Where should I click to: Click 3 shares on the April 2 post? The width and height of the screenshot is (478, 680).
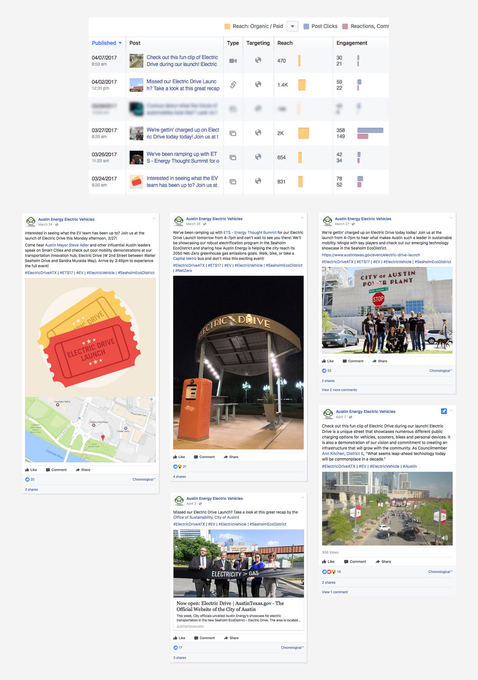point(180,658)
